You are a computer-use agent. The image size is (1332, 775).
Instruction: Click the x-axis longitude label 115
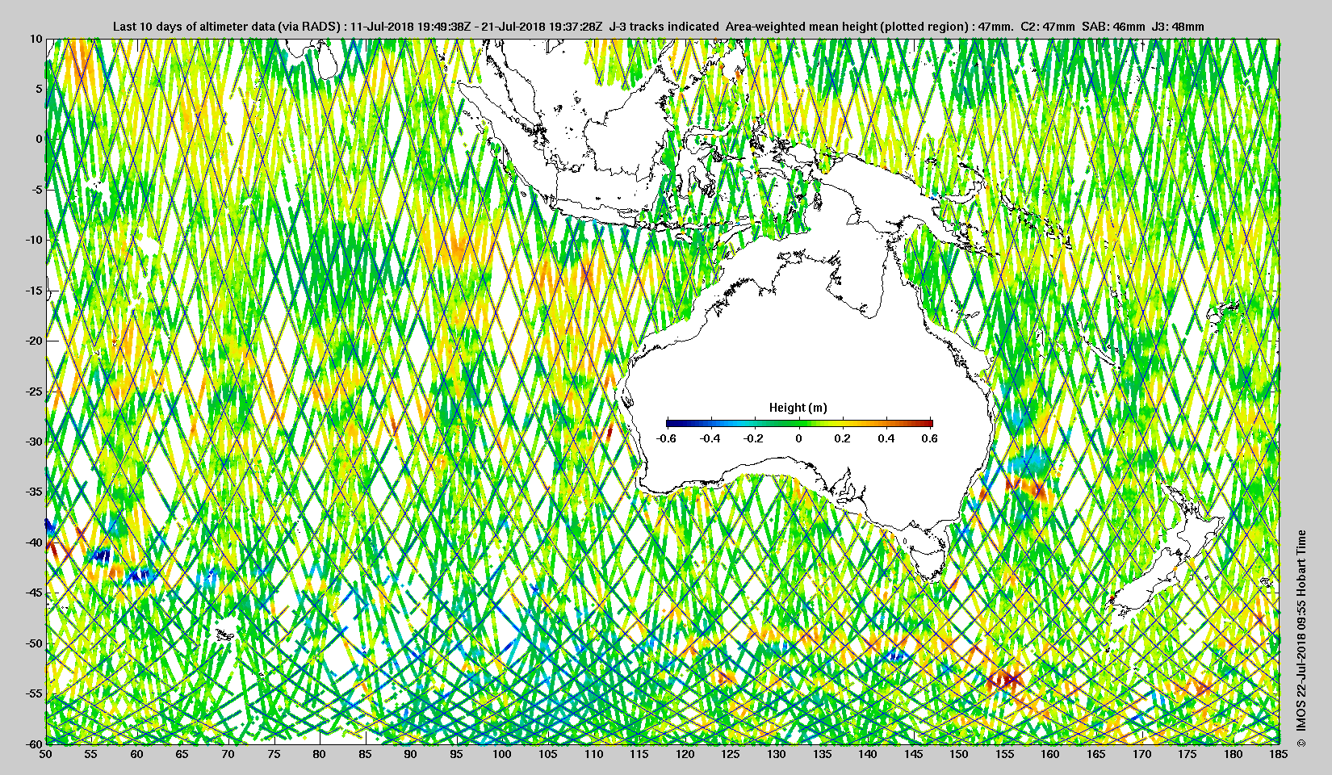point(639,754)
